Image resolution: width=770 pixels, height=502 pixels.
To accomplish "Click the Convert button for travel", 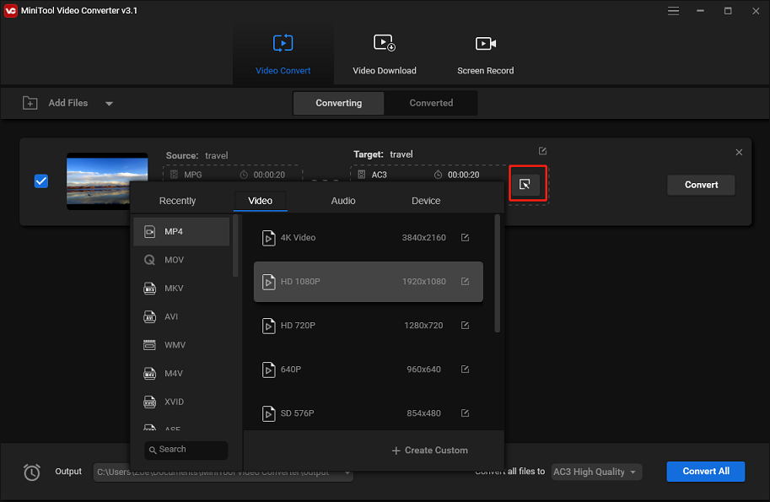I will [701, 185].
